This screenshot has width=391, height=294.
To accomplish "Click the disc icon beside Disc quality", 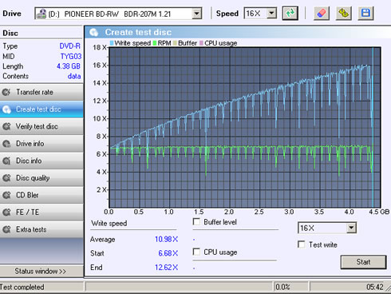I will pyautogui.click(x=6, y=178).
